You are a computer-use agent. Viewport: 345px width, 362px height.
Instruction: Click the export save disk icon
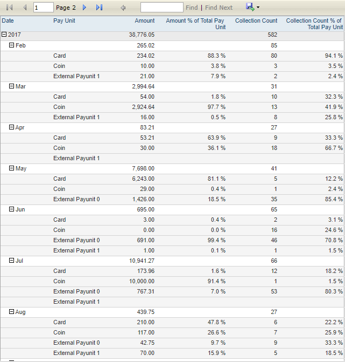[250, 7]
